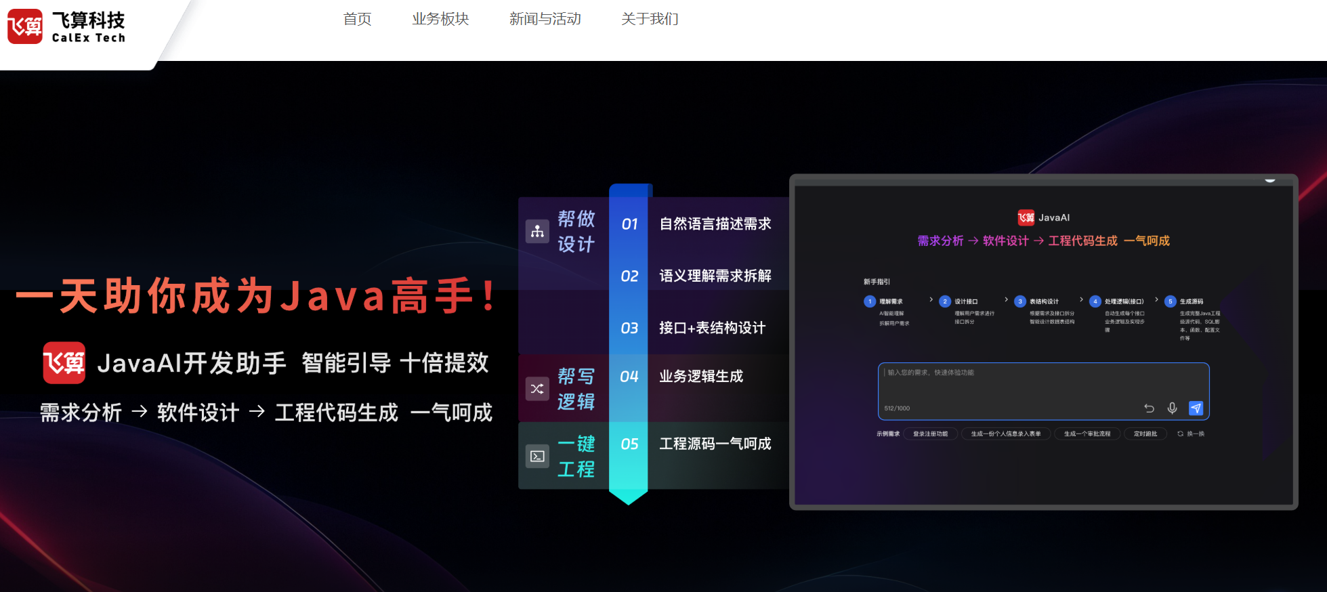Focus the 输入您的需求 text input box
The image size is (1327, 592).
pyautogui.click(x=1044, y=392)
